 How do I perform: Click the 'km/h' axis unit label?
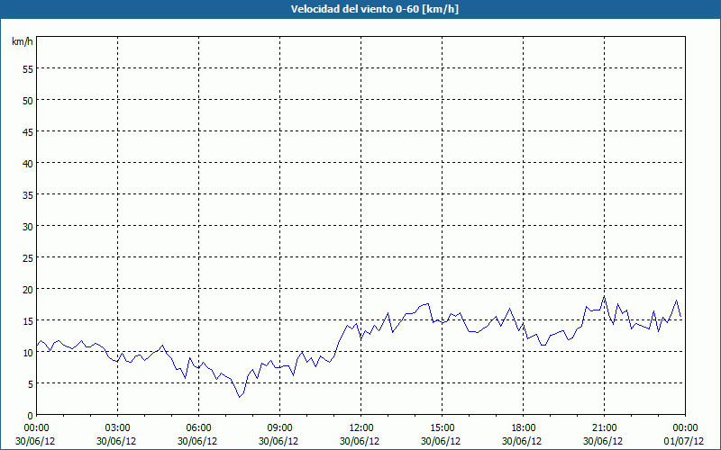click(22, 41)
